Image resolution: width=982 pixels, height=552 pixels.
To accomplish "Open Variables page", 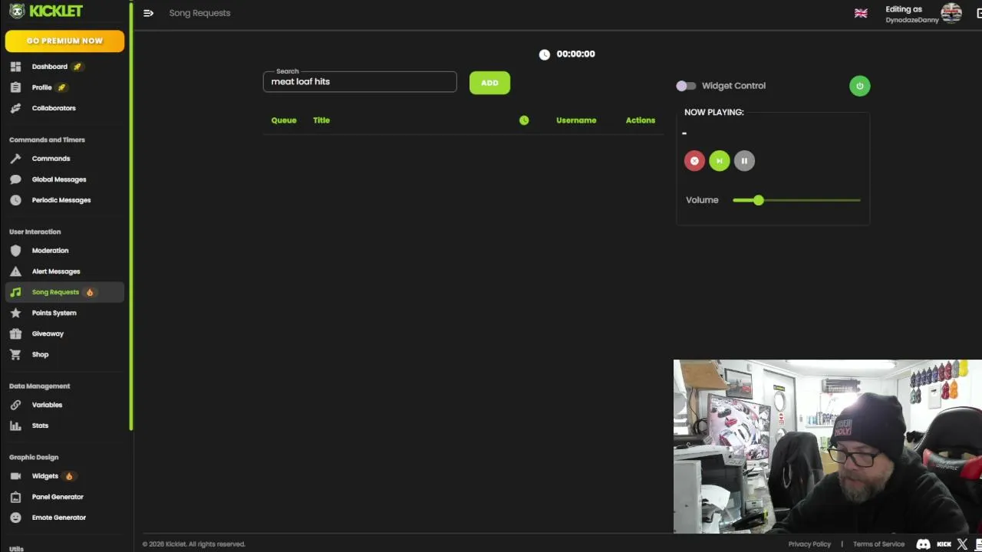I will click(47, 405).
